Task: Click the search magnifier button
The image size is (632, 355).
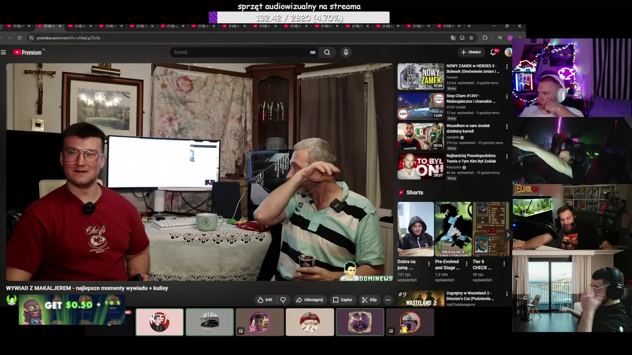Action: (327, 52)
